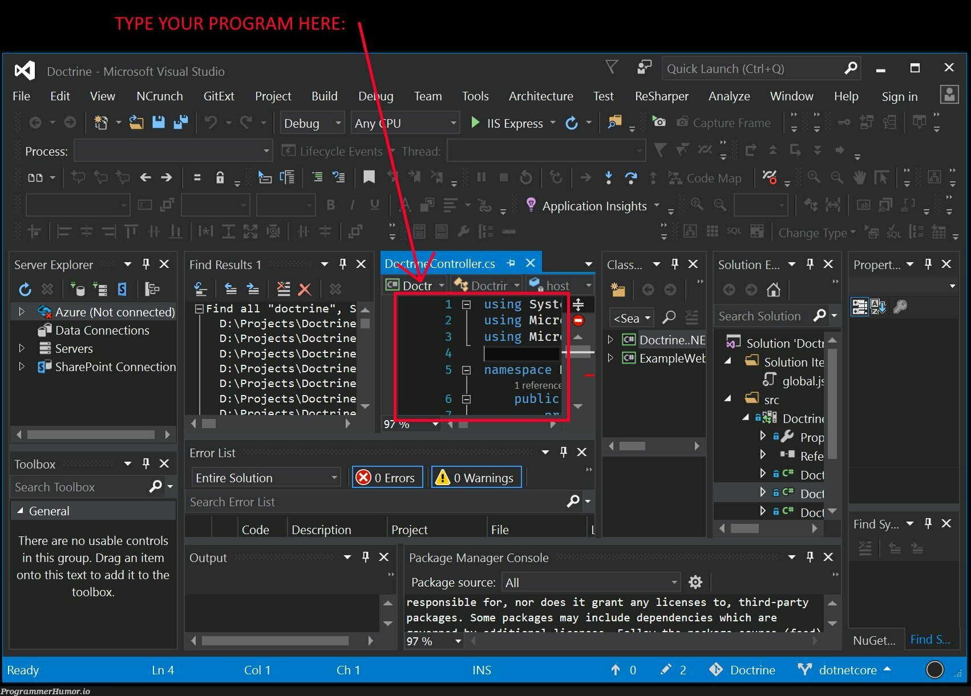
Task: Collapse the General toolbox group
Action: (20, 511)
